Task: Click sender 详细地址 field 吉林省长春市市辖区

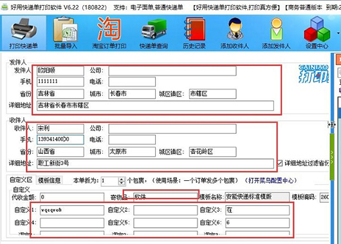Action: [x=155, y=106]
